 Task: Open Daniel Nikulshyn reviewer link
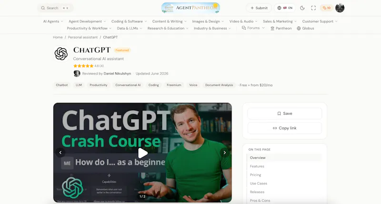click(117, 74)
